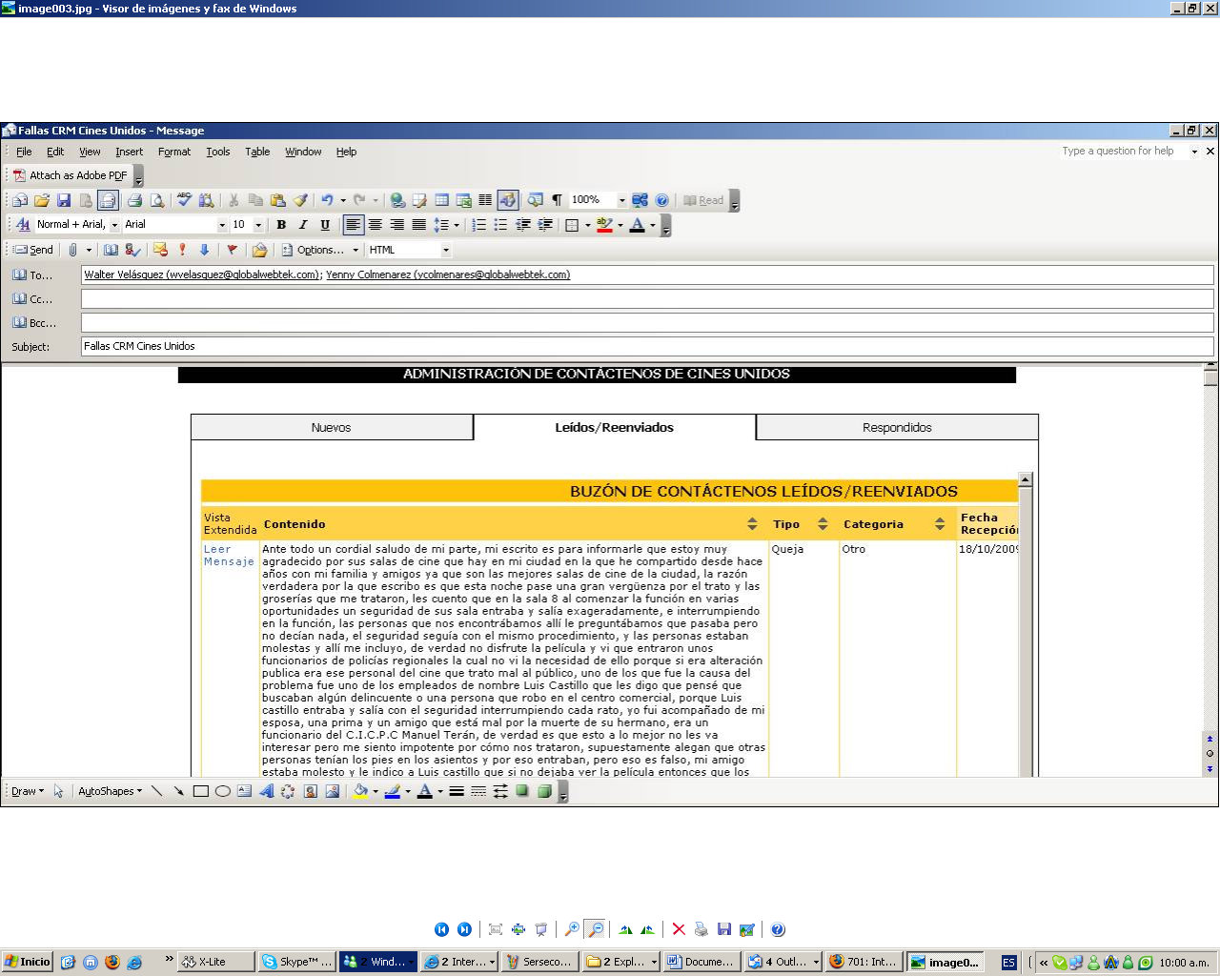Open the Draw menu in the drawing toolbar
1220x976 pixels.
point(27,791)
